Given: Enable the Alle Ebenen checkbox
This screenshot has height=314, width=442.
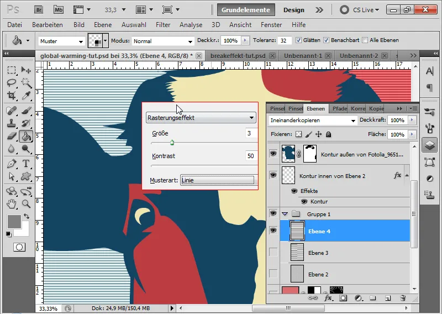Looking at the screenshot, I should tap(365, 40).
